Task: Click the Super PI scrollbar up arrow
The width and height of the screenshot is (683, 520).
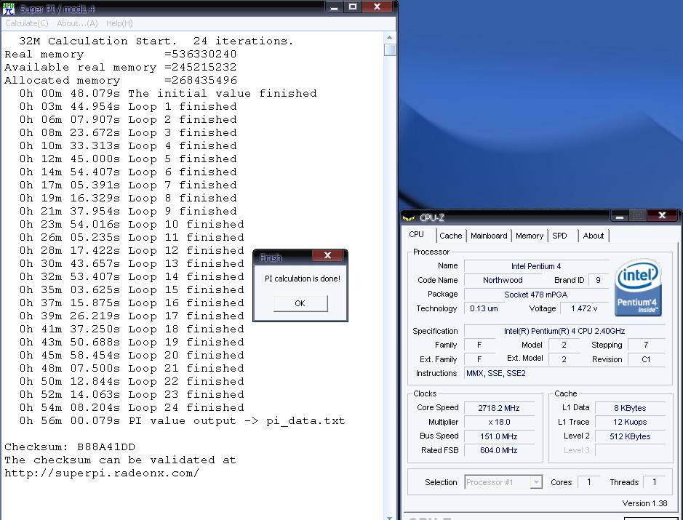Action: click(x=389, y=37)
